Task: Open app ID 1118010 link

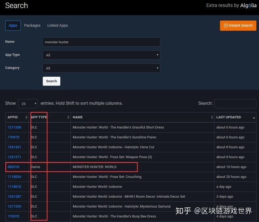Action: 15,187
